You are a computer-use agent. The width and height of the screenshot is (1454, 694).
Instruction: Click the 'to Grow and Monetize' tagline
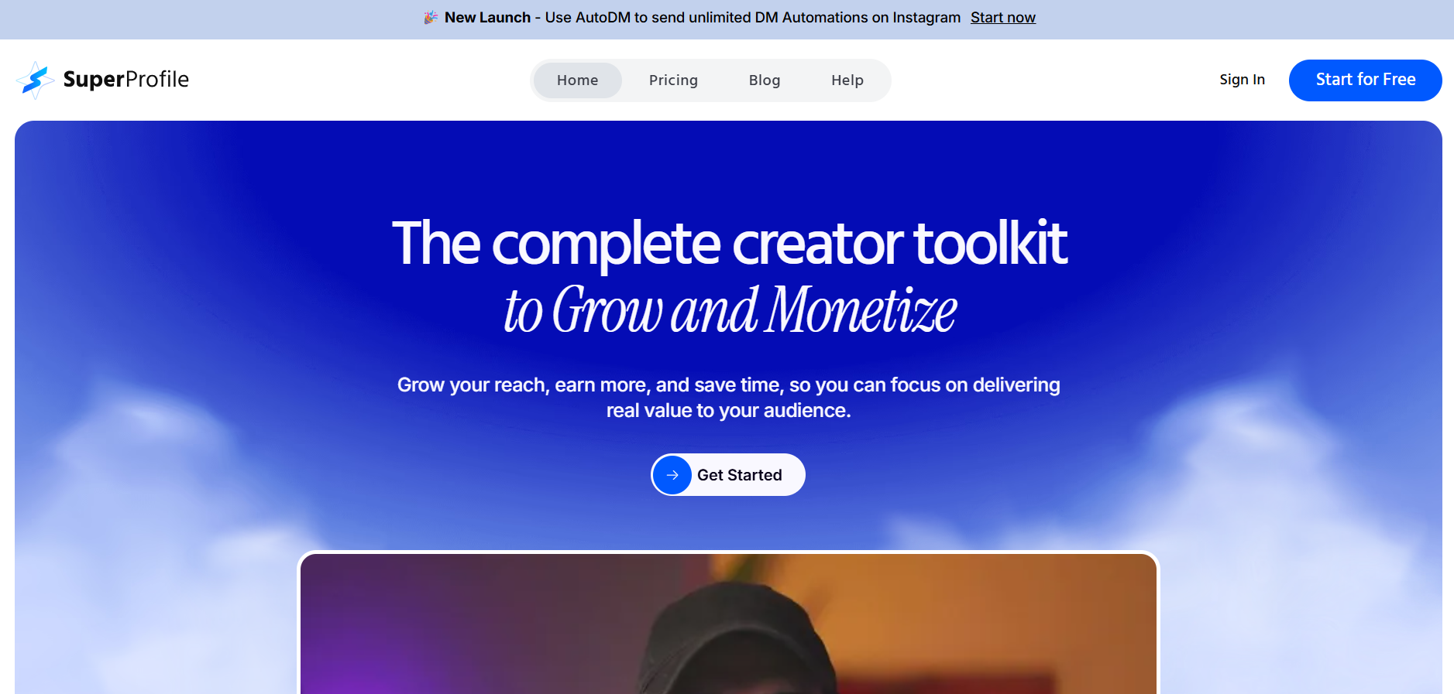pos(730,310)
